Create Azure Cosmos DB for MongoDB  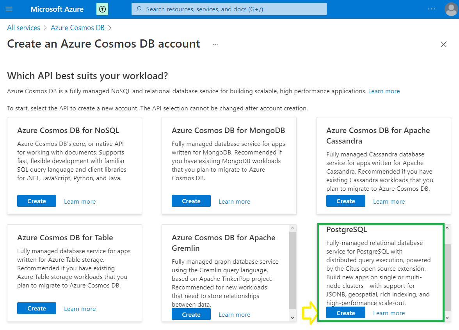coord(191,201)
